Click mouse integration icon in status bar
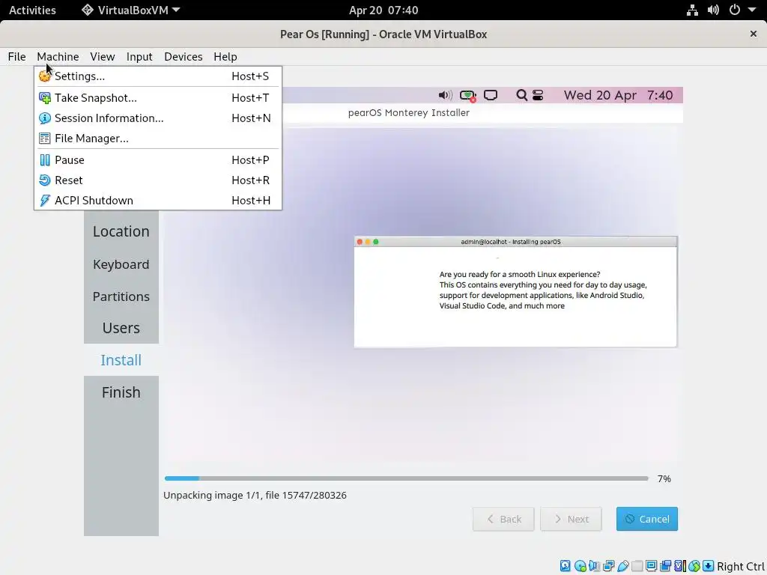Screen dimensions: 767x575 [694, 566]
